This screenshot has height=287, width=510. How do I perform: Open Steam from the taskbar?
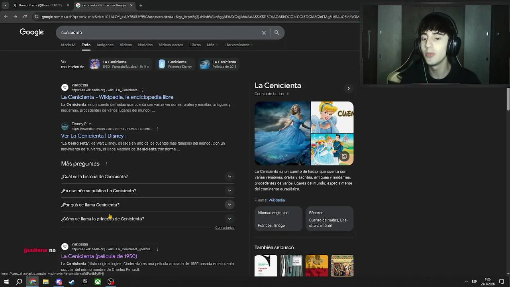point(71,282)
